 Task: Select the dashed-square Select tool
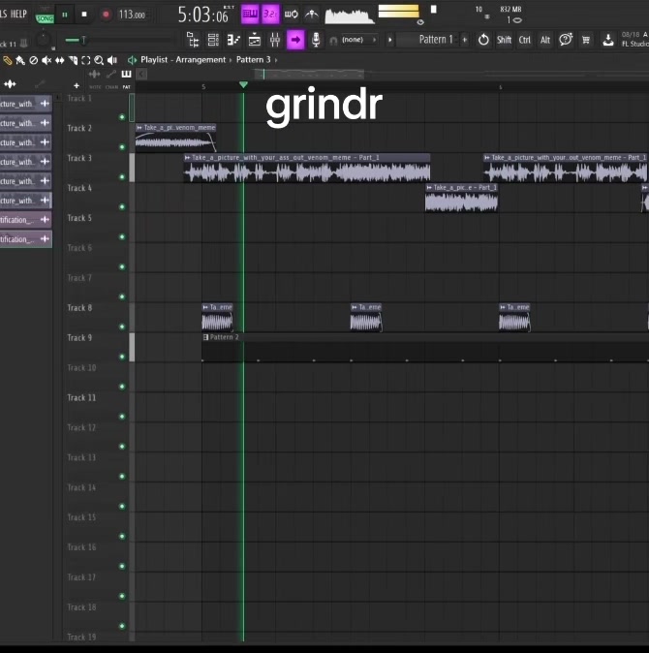point(86,60)
